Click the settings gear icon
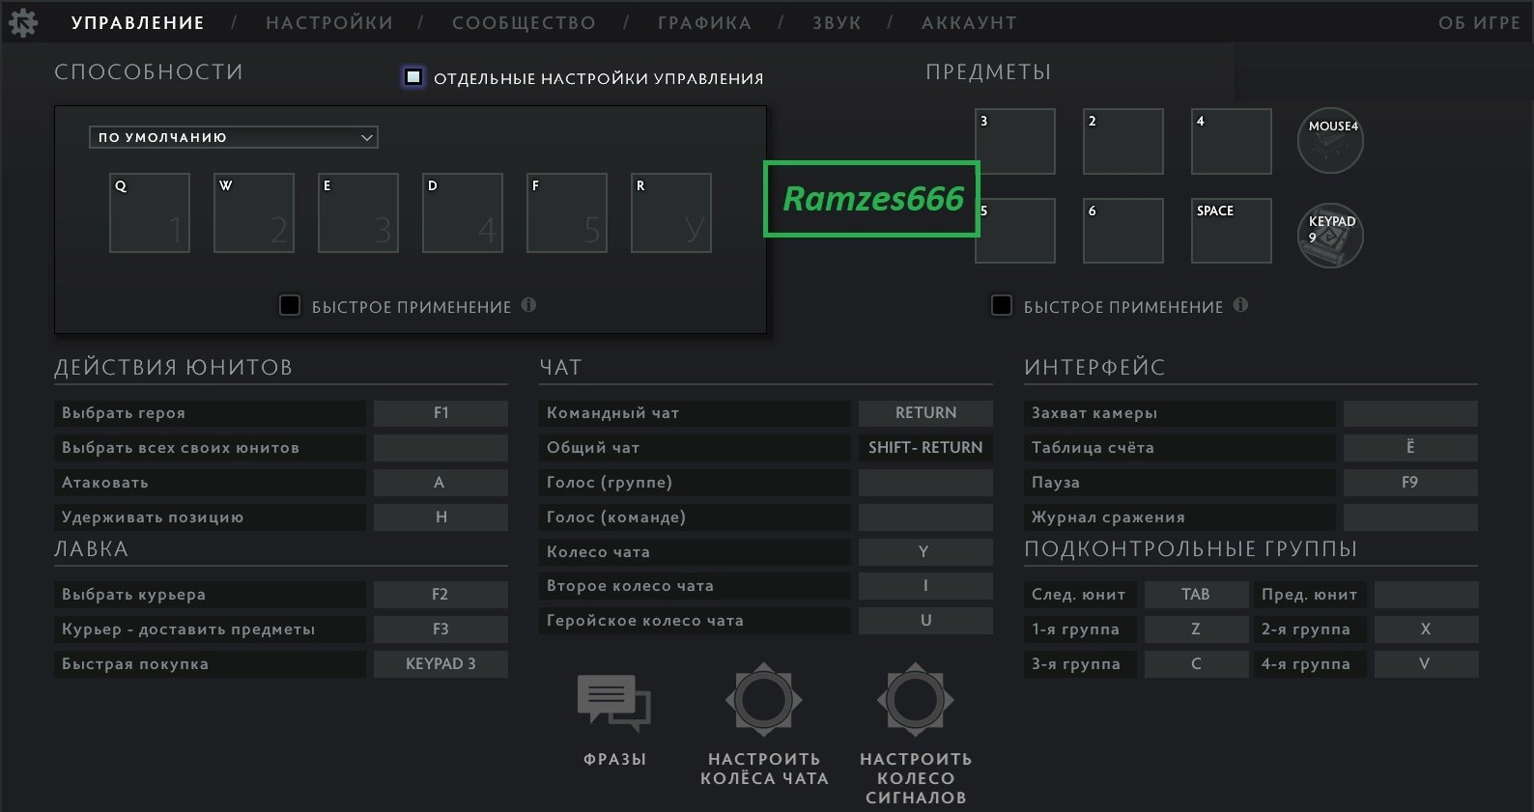This screenshot has height=812, width=1534. pyautogui.click(x=22, y=23)
